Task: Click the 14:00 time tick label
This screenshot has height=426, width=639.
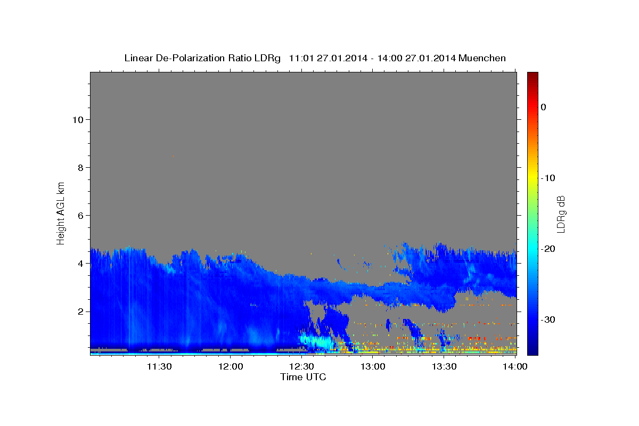Action: point(514,366)
